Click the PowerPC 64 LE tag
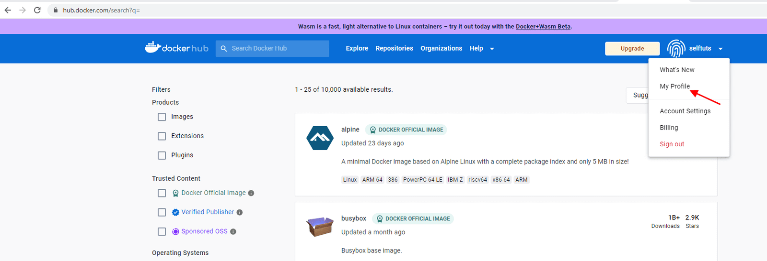 click(x=423, y=180)
